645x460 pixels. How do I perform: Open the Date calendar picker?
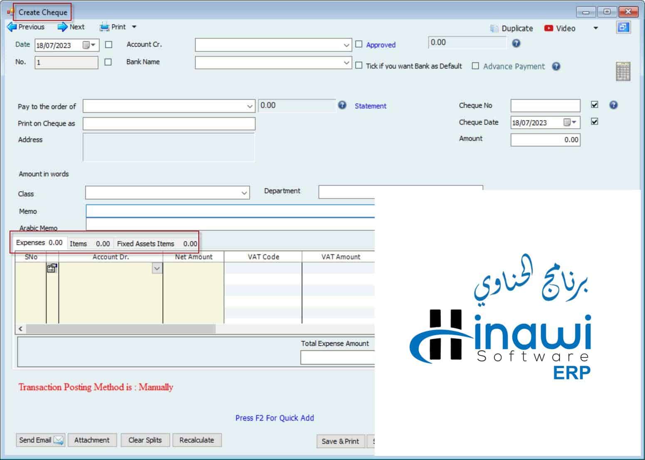(89, 45)
